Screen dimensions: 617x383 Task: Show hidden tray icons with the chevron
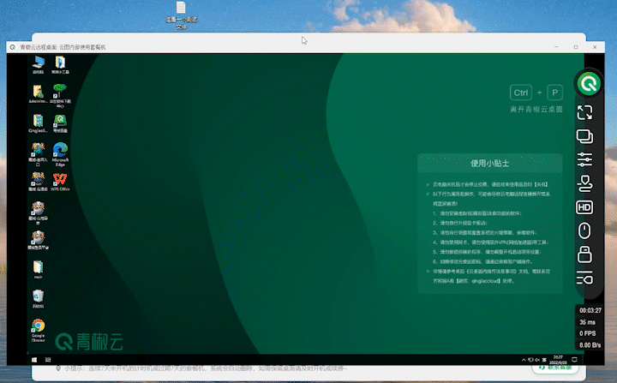pos(524,360)
